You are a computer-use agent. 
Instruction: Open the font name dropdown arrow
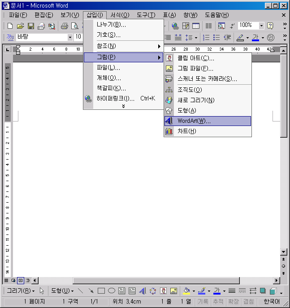70,37
